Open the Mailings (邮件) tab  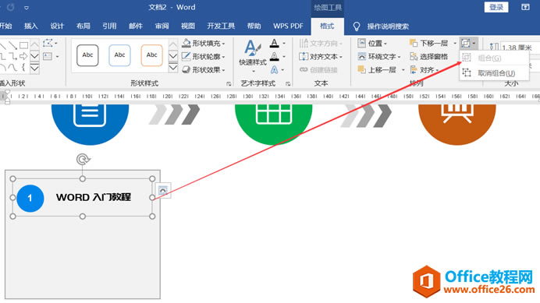pyautogui.click(x=136, y=26)
